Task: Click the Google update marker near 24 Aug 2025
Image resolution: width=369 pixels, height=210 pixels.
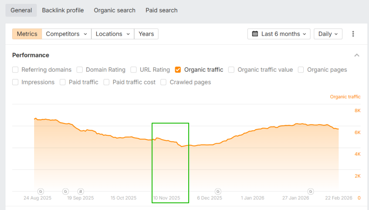Action: point(41,191)
